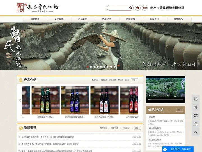Show previous products with left arrow
This screenshot has height=152, width=202.
pos(20,100)
